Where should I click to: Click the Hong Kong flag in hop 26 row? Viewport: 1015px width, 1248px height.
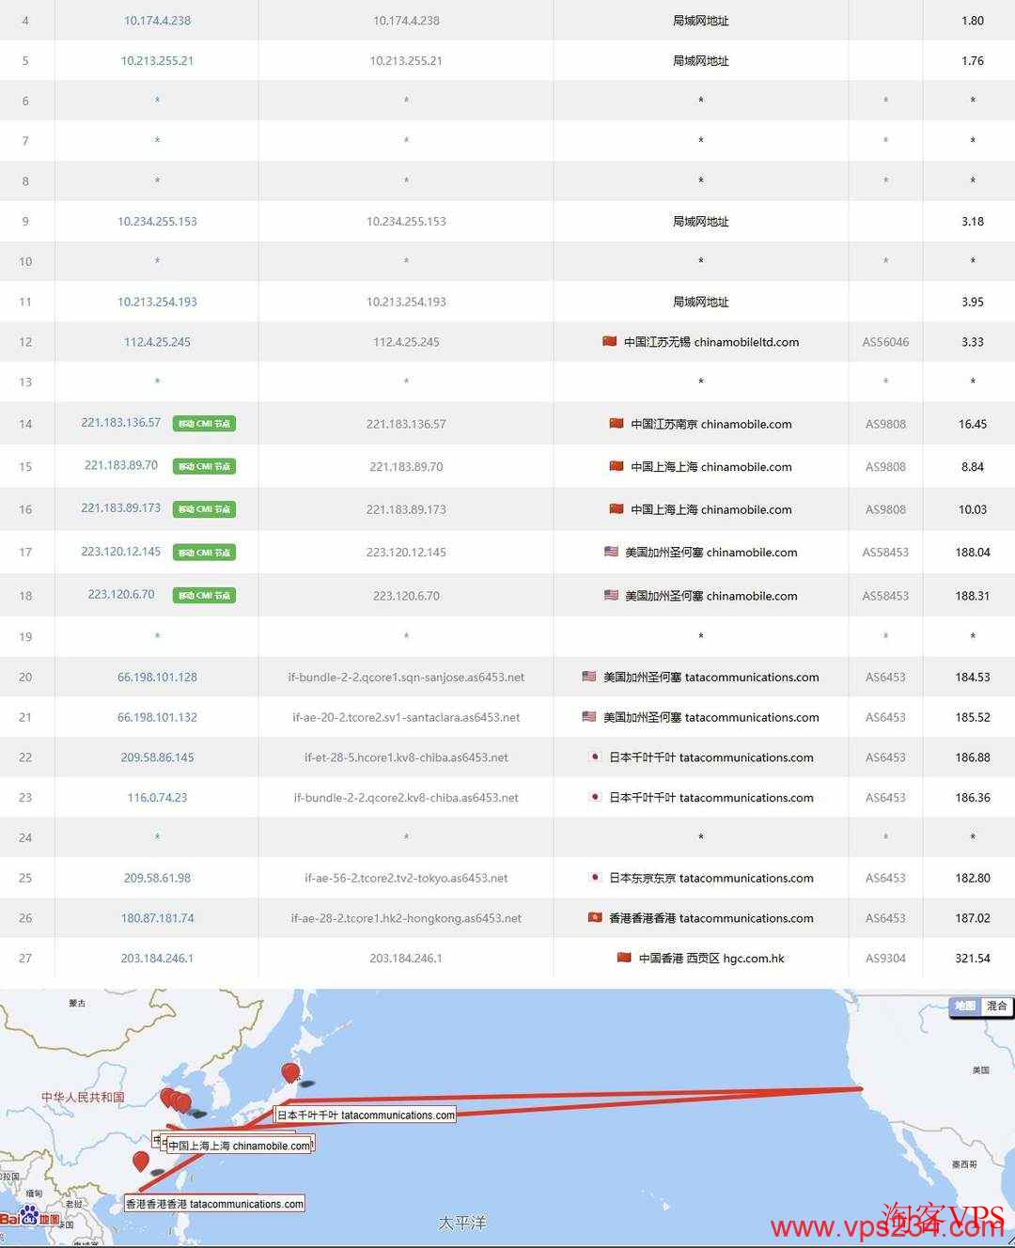pos(595,917)
